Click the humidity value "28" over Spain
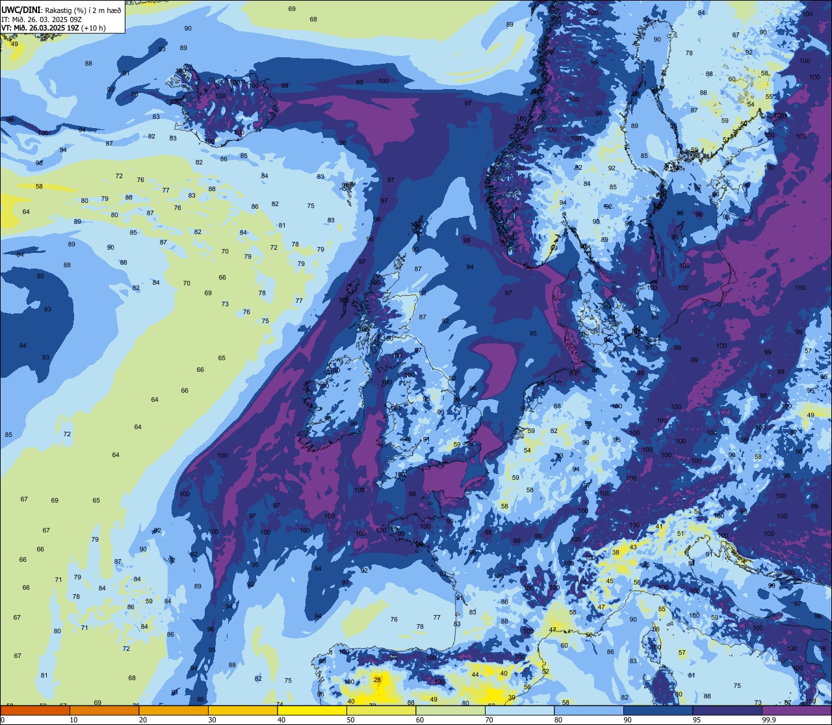This screenshot has height=725, width=832. pos(377,679)
